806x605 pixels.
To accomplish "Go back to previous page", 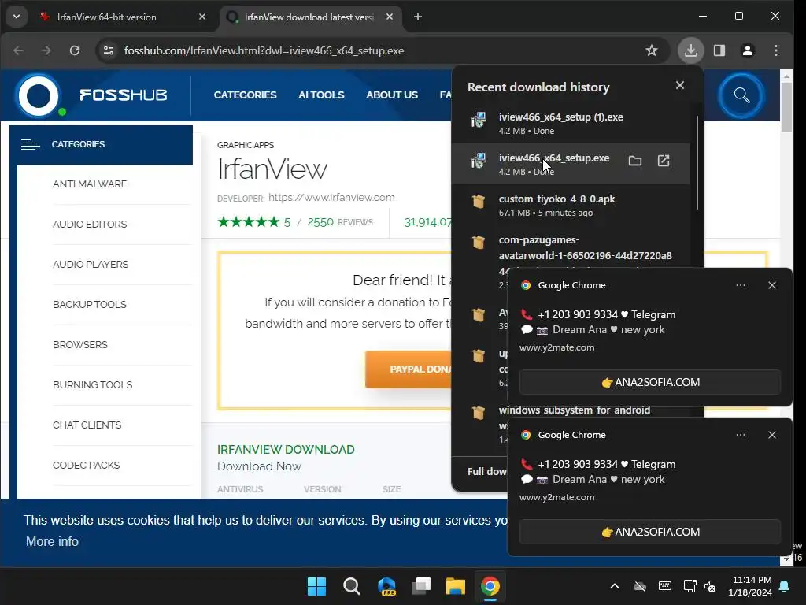I will pyautogui.click(x=19, y=50).
